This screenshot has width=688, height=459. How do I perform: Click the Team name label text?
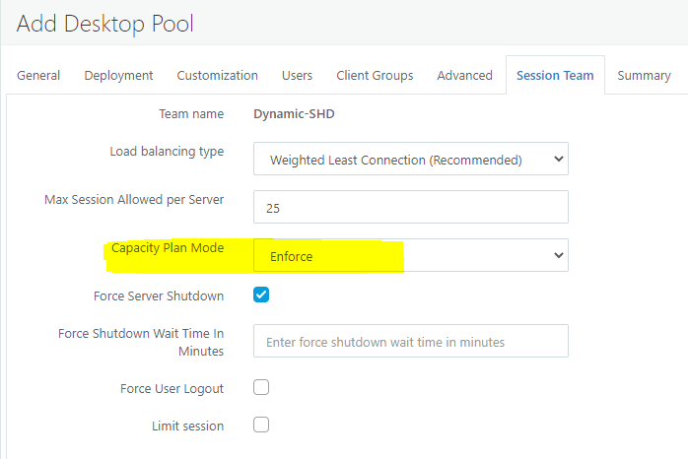click(191, 114)
